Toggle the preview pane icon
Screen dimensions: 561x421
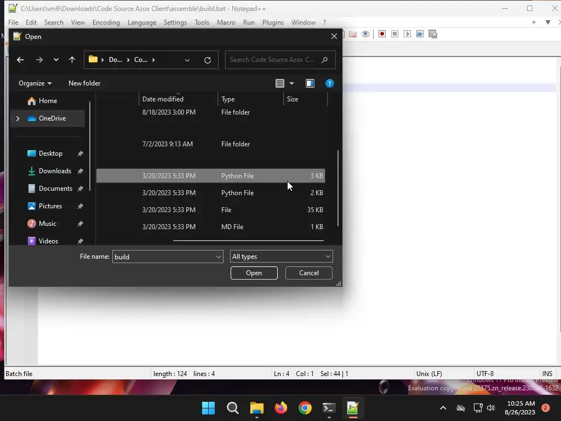click(x=310, y=83)
